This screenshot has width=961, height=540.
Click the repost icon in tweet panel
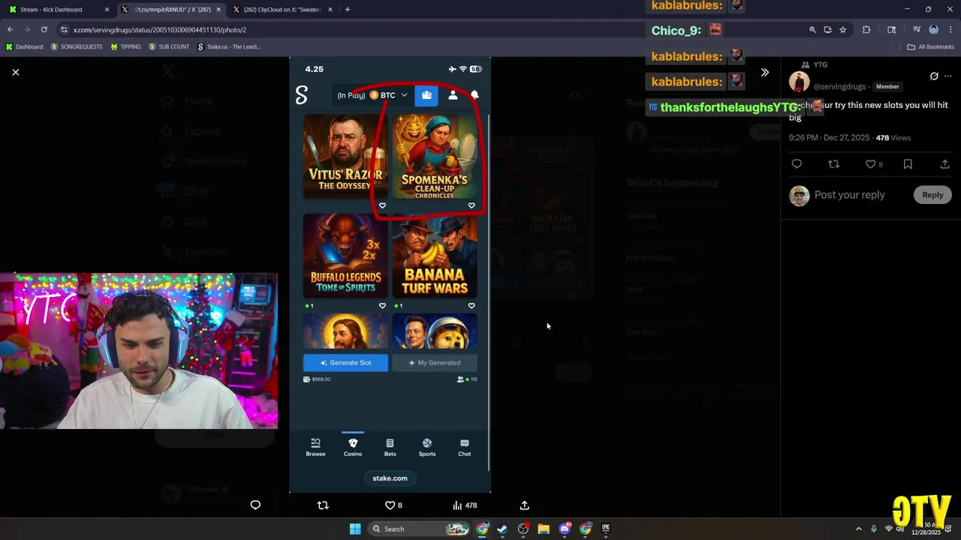pyautogui.click(x=833, y=164)
